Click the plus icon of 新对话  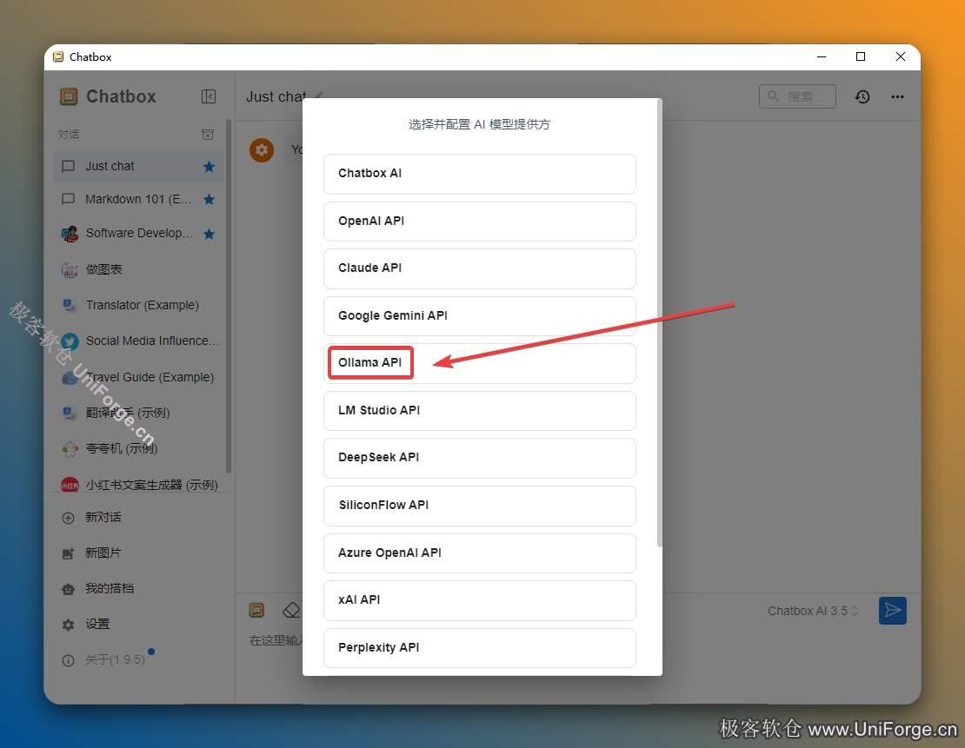(x=69, y=518)
